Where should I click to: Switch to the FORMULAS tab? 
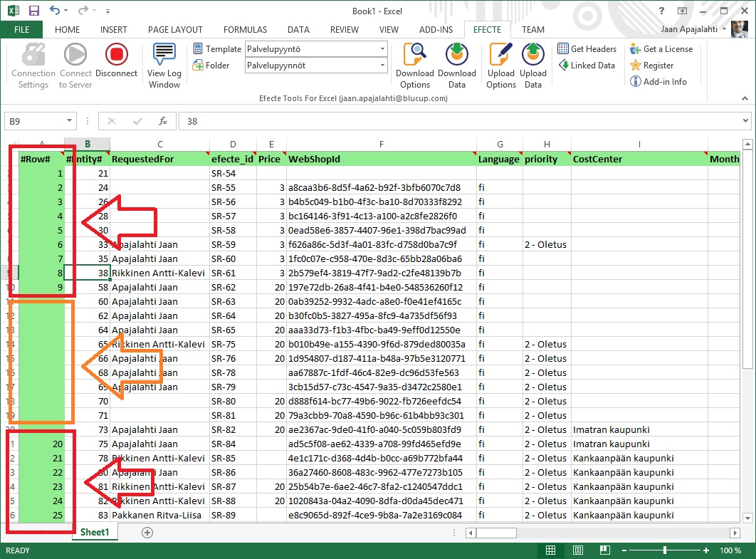(x=245, y=29)
